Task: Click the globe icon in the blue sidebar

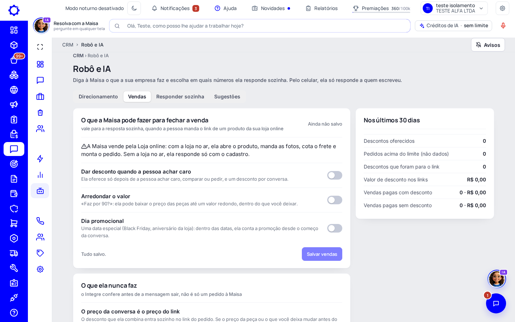Action: (14, 90)
